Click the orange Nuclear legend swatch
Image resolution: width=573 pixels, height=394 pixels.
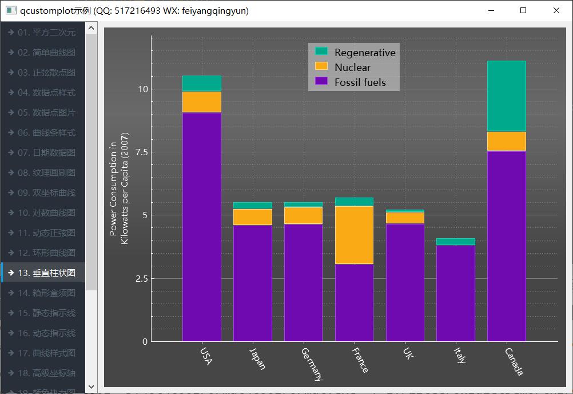[x=321, y=67]
